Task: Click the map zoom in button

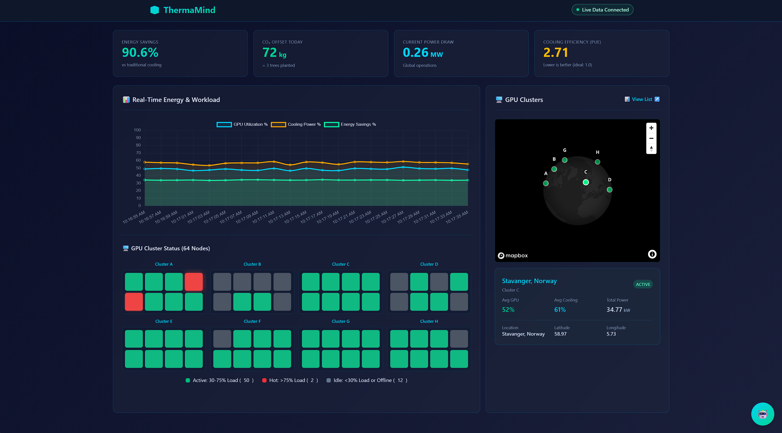Action: pos(651,128)
